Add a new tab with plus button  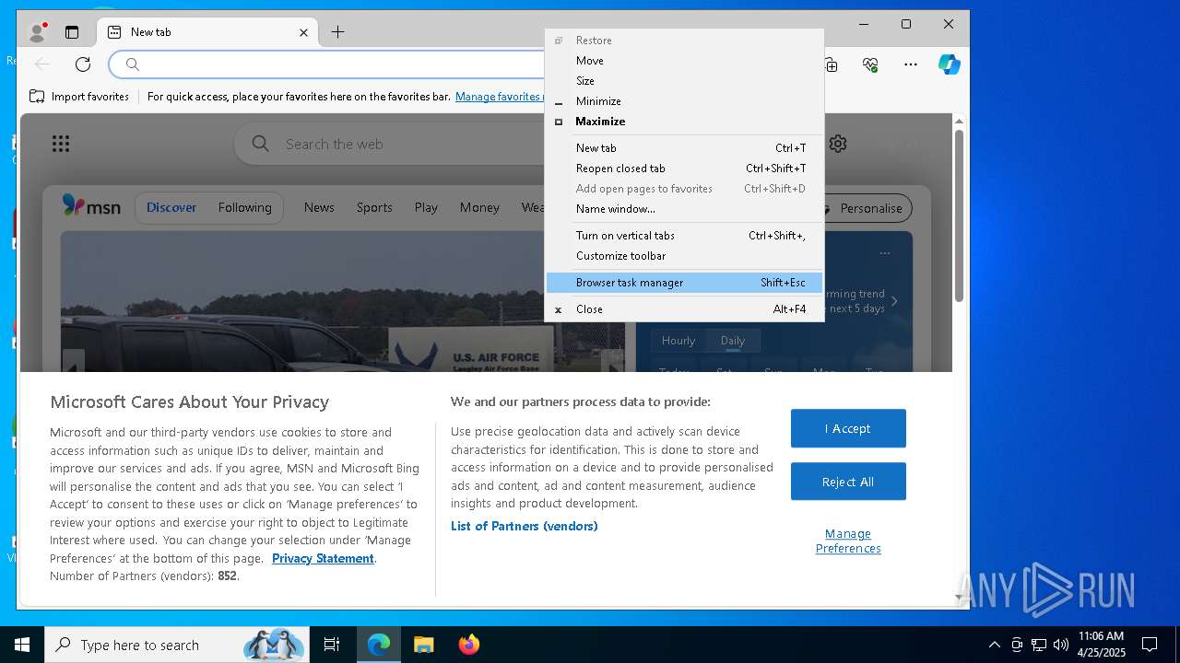point(338,32)
